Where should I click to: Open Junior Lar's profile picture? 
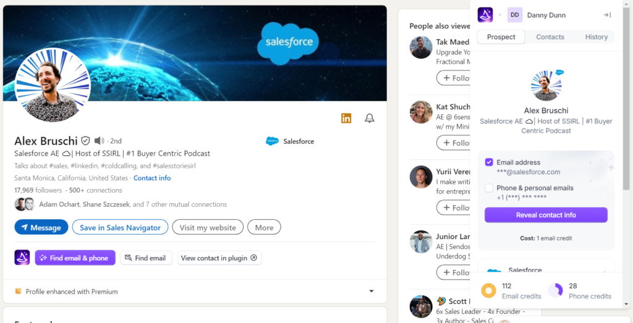tap(421, 241)
